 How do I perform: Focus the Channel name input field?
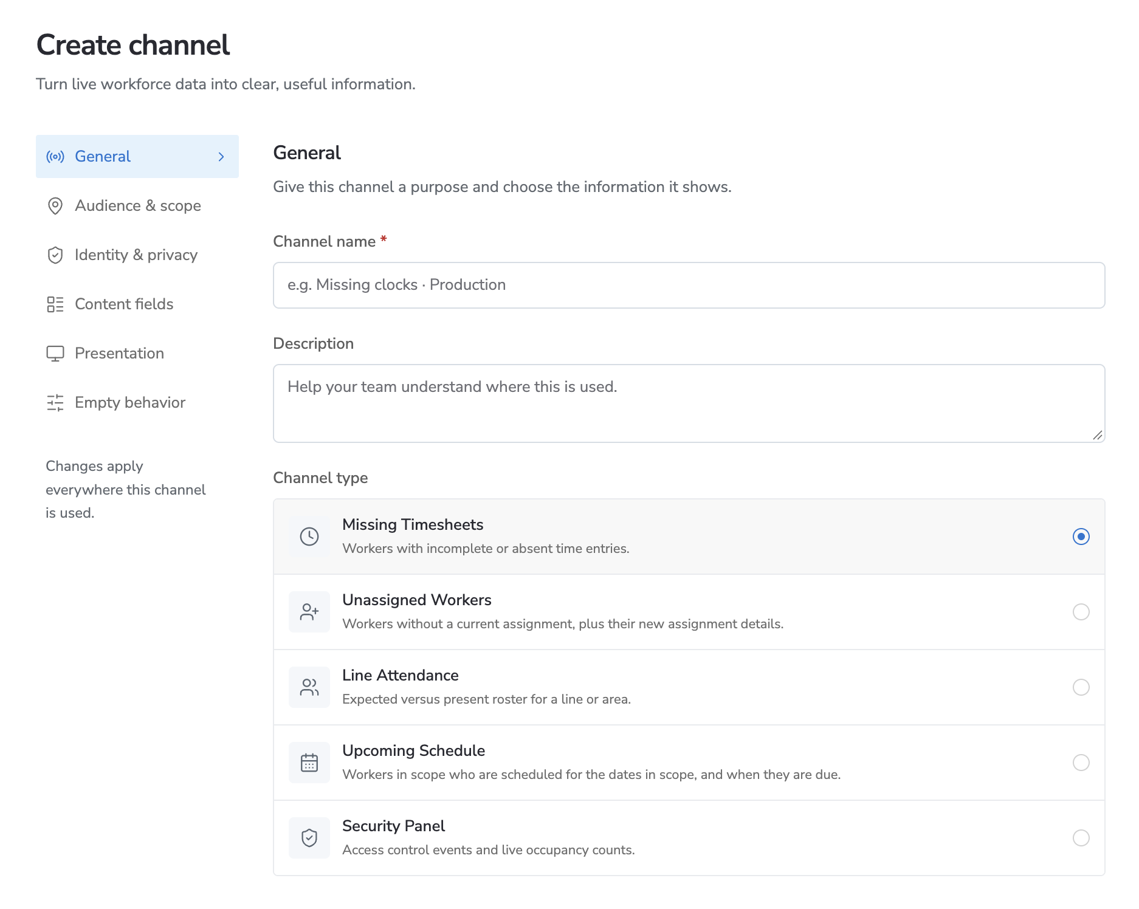689,286
